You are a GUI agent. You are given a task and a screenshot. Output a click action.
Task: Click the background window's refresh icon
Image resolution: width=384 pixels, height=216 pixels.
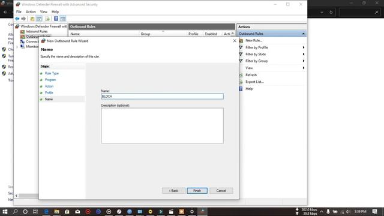click(x=331, y=12)
